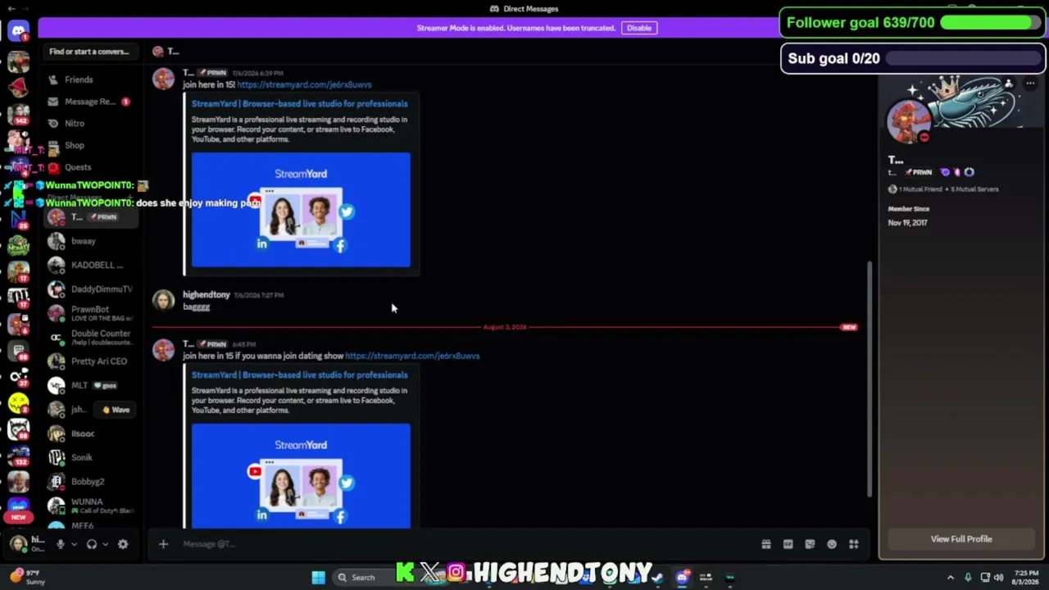Open the emoji picker
This screenshot has width=1049, height=590.
832,544
